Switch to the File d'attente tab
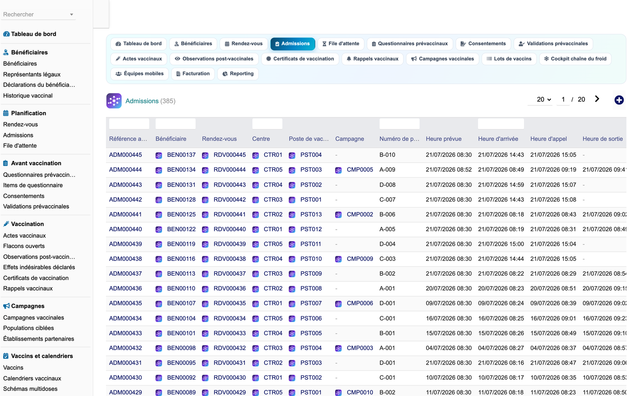 tap(341, 44)
